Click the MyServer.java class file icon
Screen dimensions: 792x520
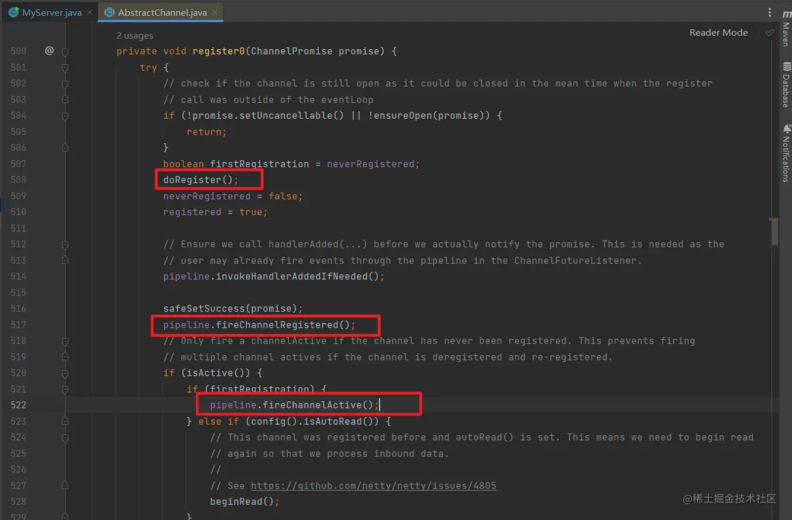click(13, 12)
